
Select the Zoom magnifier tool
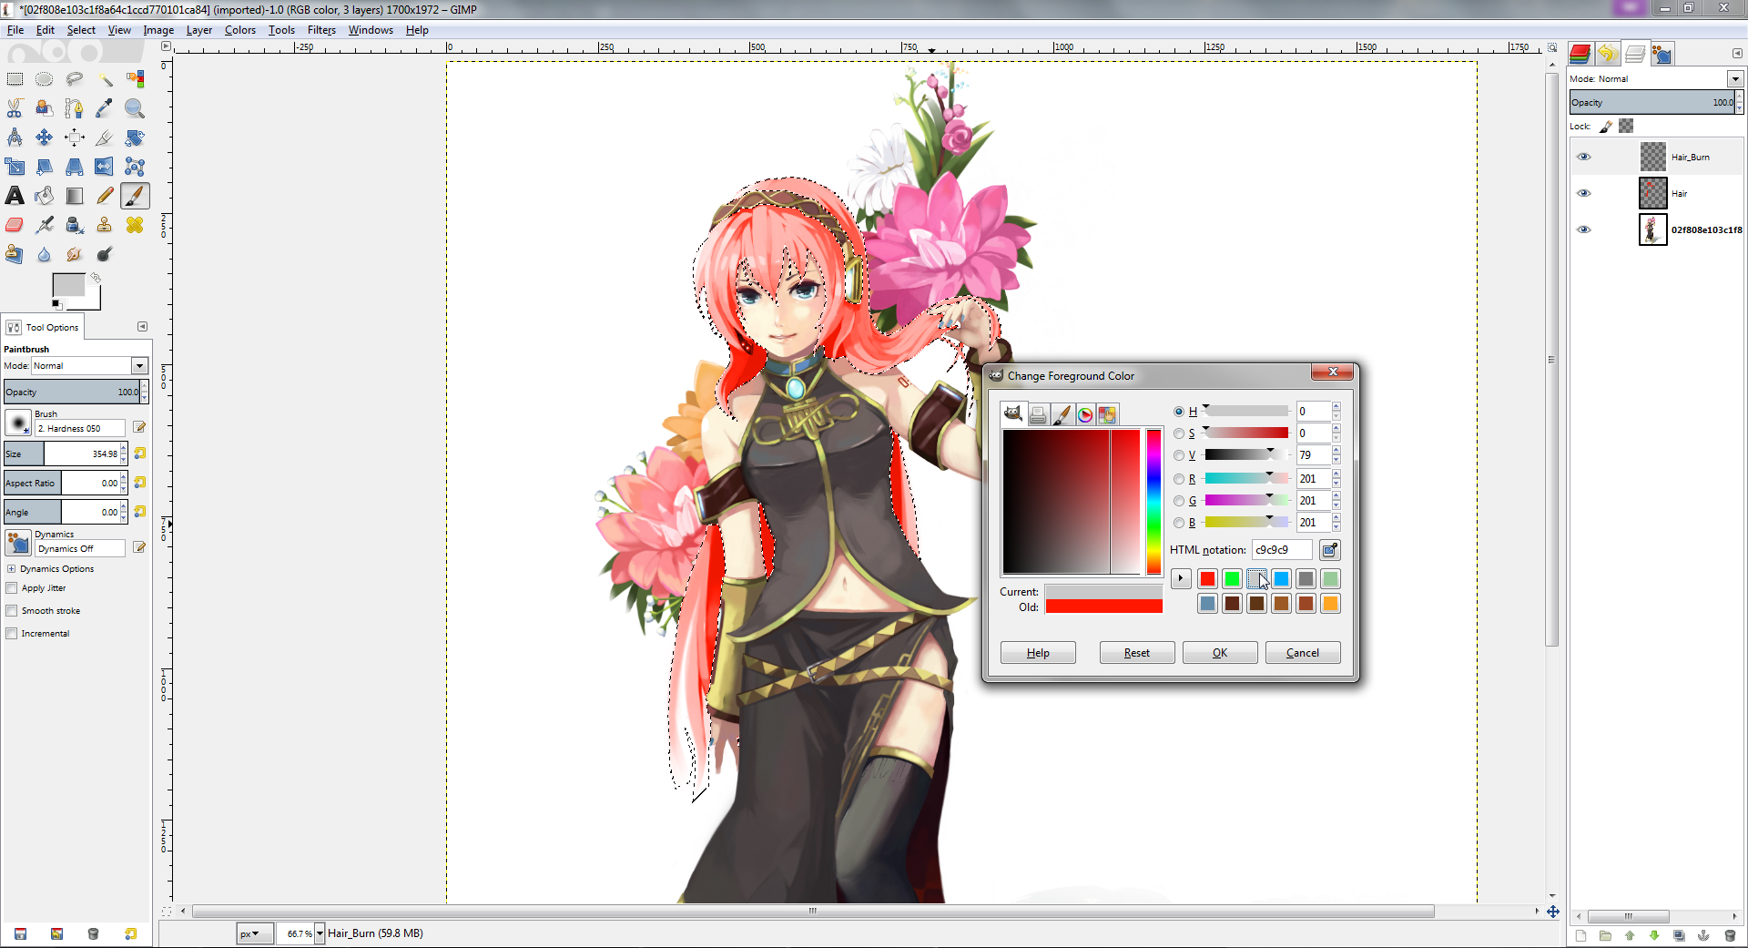135,108
